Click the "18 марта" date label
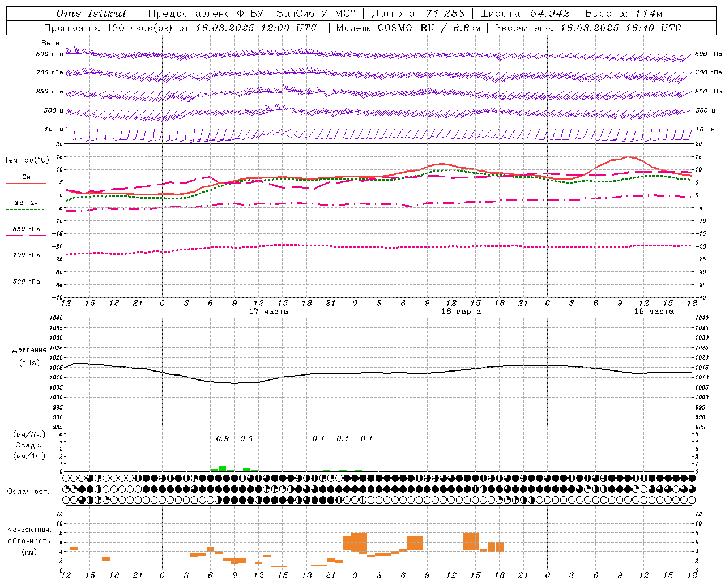The height and width of the screenshot is (580, 725). click(461, 312)
